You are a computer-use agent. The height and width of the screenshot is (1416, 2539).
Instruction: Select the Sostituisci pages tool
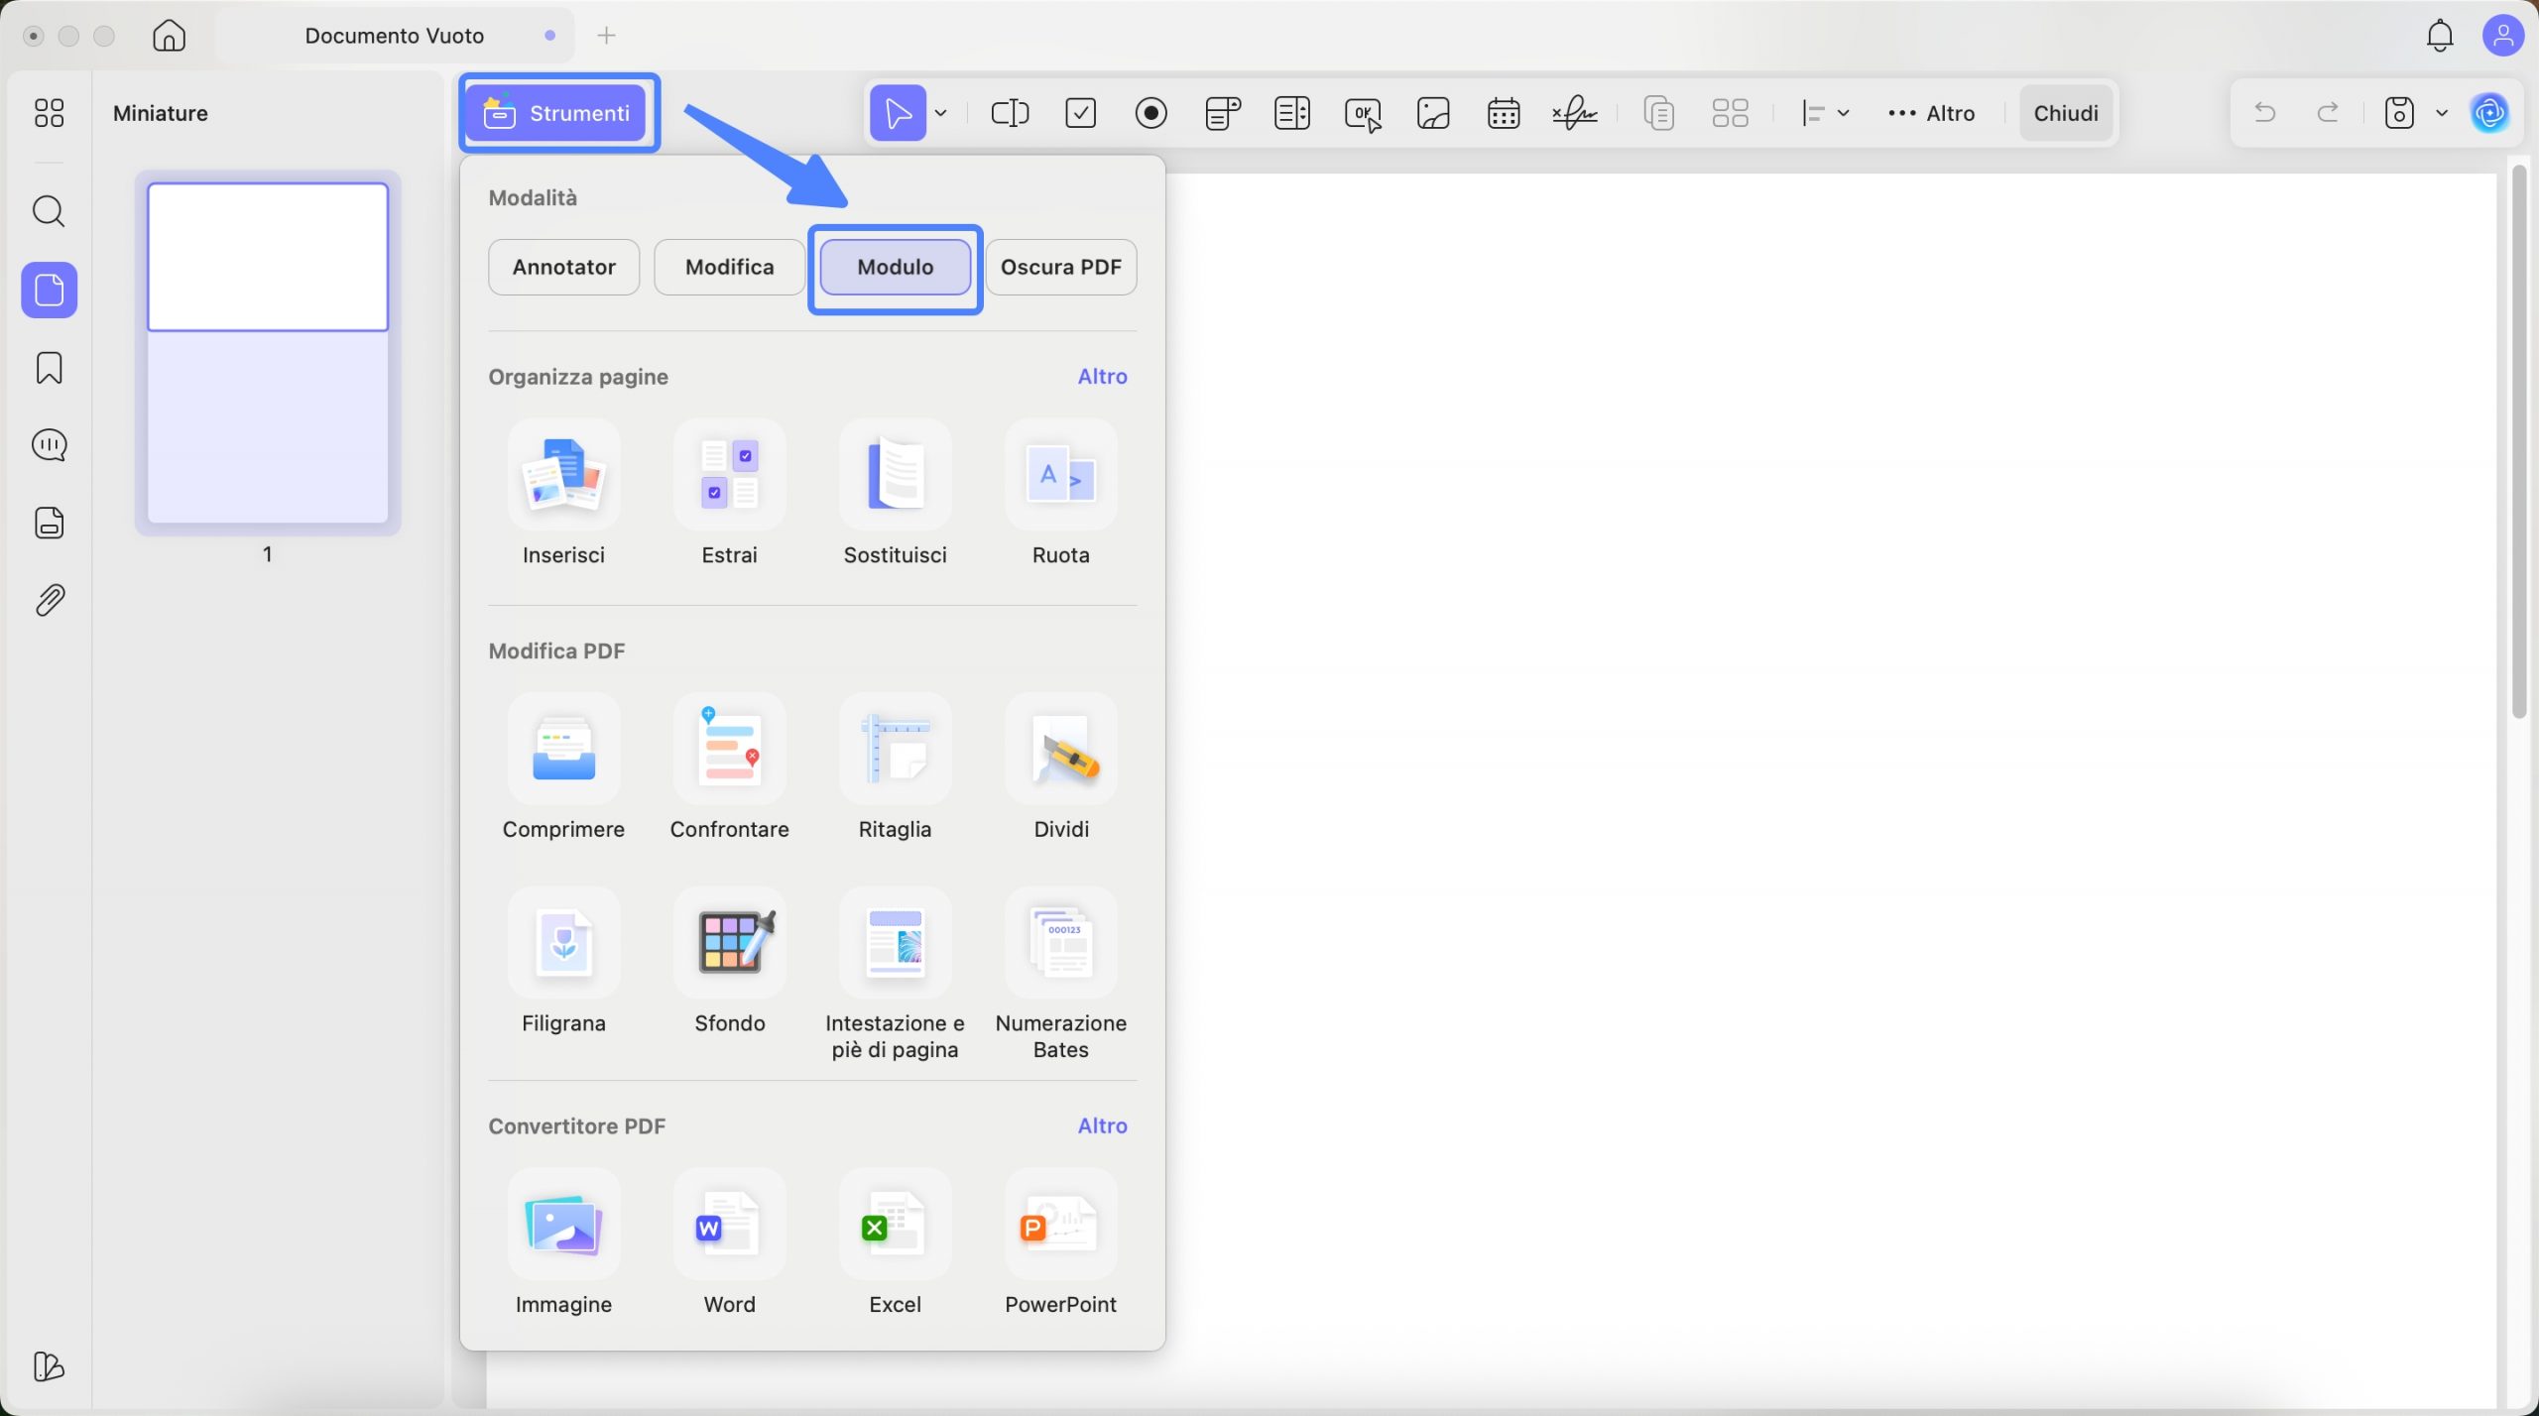pos(895,493)
